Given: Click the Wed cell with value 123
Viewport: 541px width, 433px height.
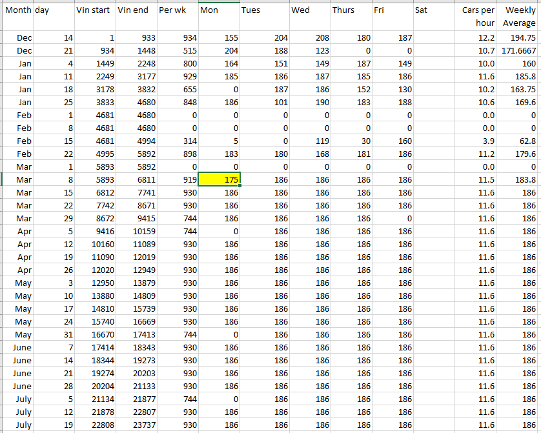Looking at the screenshot, I should pos(309,51).
